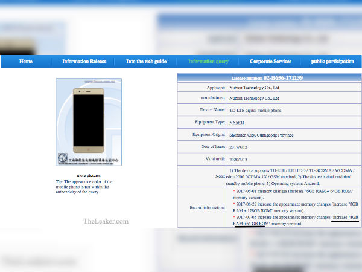Open public participation menu
Image resolution: width=362 pixels, height=272 pixels.
point(332,61)
